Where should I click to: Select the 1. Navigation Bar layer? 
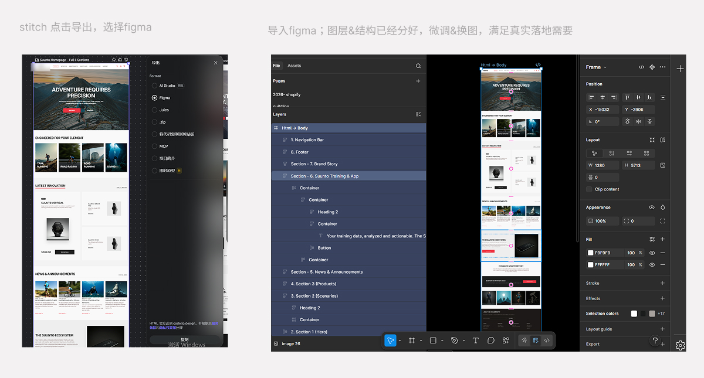pos(348,140)
